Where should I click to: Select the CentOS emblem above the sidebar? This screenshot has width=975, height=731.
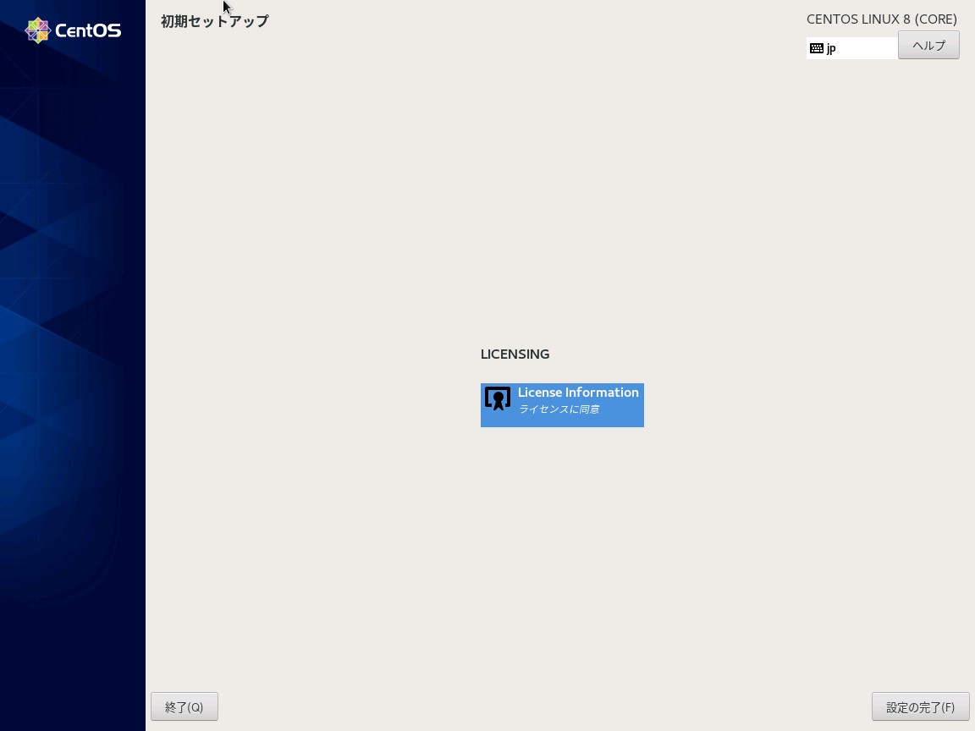pos(37,30)
